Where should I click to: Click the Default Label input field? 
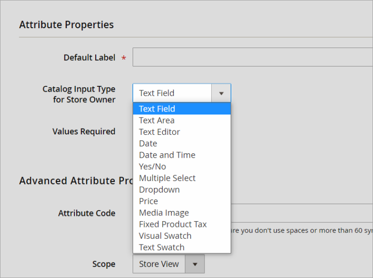(x=253, y=57)
